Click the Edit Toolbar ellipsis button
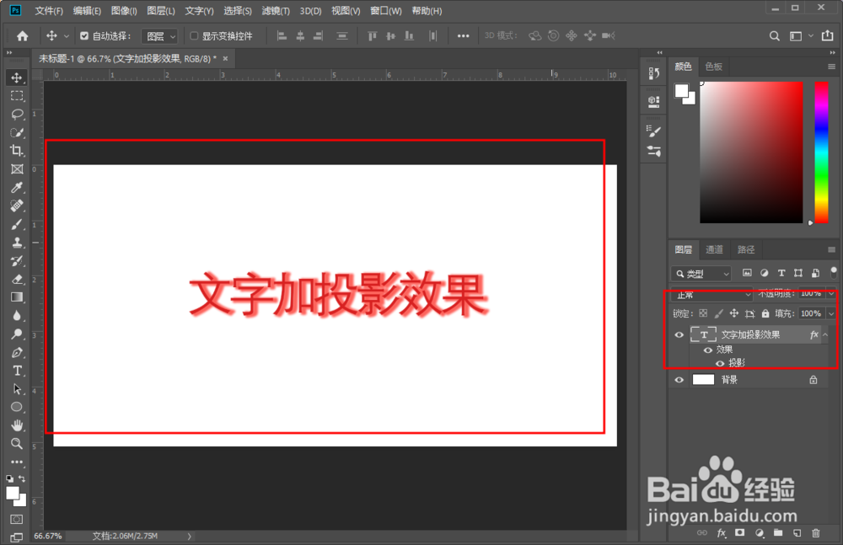Screen dimensions: 843x545 (17, 462)
